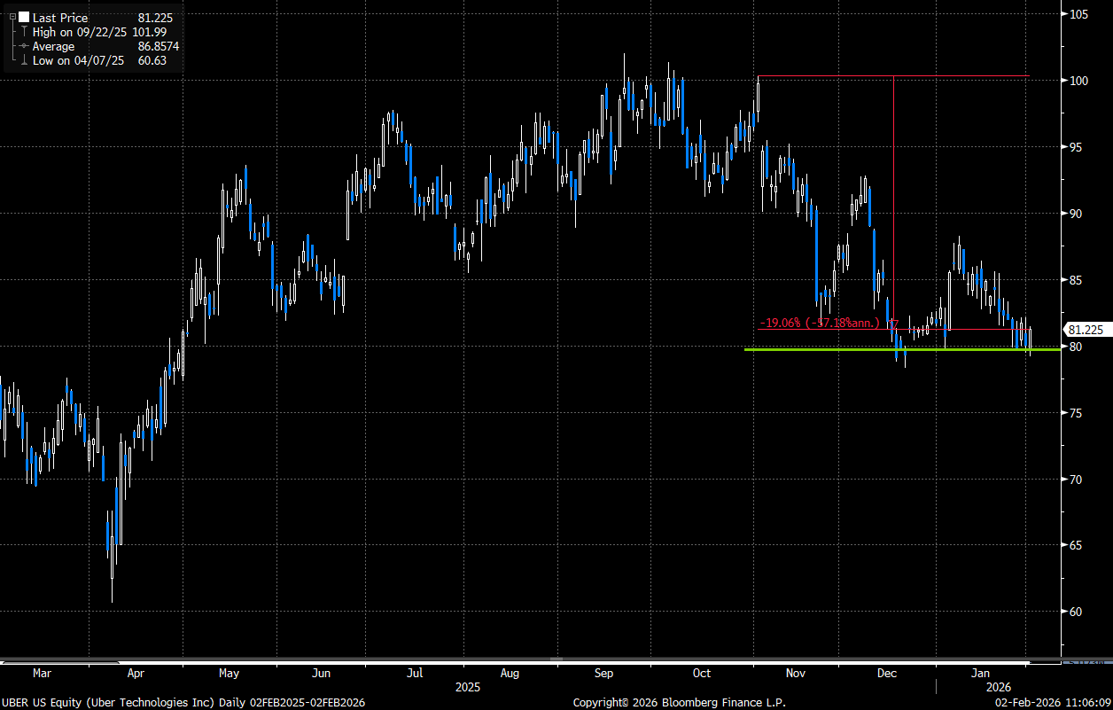Click the red triangle arrowhead on measurement line
Viewport: 1113px width, 710px height.
(x=894, y=324)
